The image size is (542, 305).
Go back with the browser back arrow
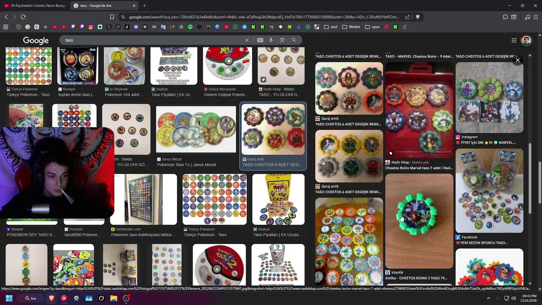pos(6,17)
